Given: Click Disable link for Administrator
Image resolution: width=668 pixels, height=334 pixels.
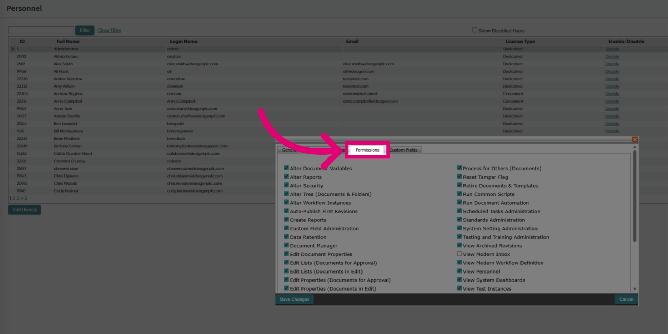Looking at the screenshot, I should tap(612, 49).
